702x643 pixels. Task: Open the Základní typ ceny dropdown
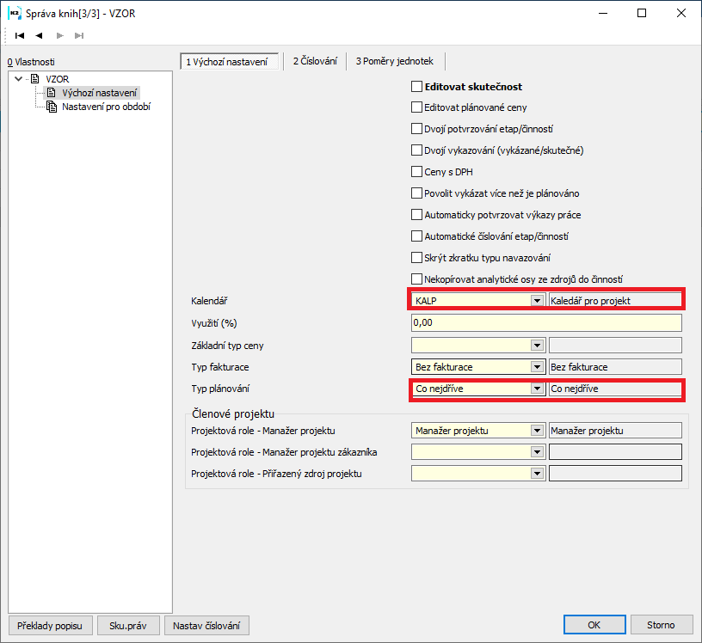tap(537, 346)
